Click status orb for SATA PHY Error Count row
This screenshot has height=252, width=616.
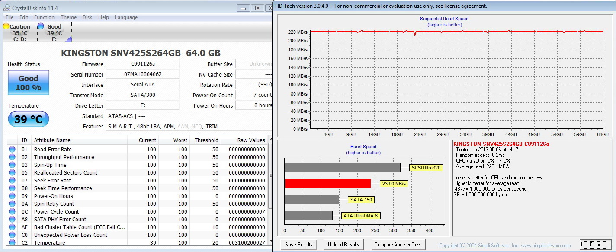[x=12, y=220]
